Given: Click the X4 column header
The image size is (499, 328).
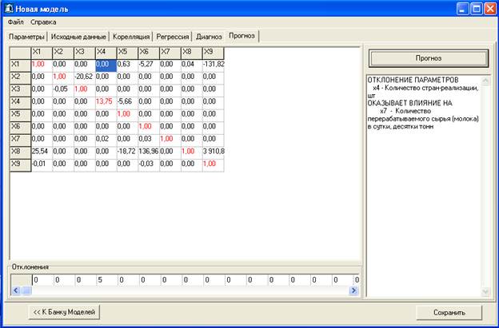Looking at the screenshot, I should (x=106, y=53).
